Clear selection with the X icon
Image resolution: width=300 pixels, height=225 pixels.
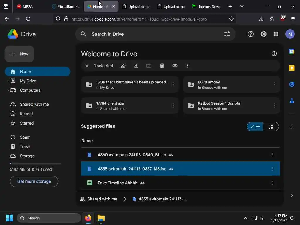click(87, 66)
